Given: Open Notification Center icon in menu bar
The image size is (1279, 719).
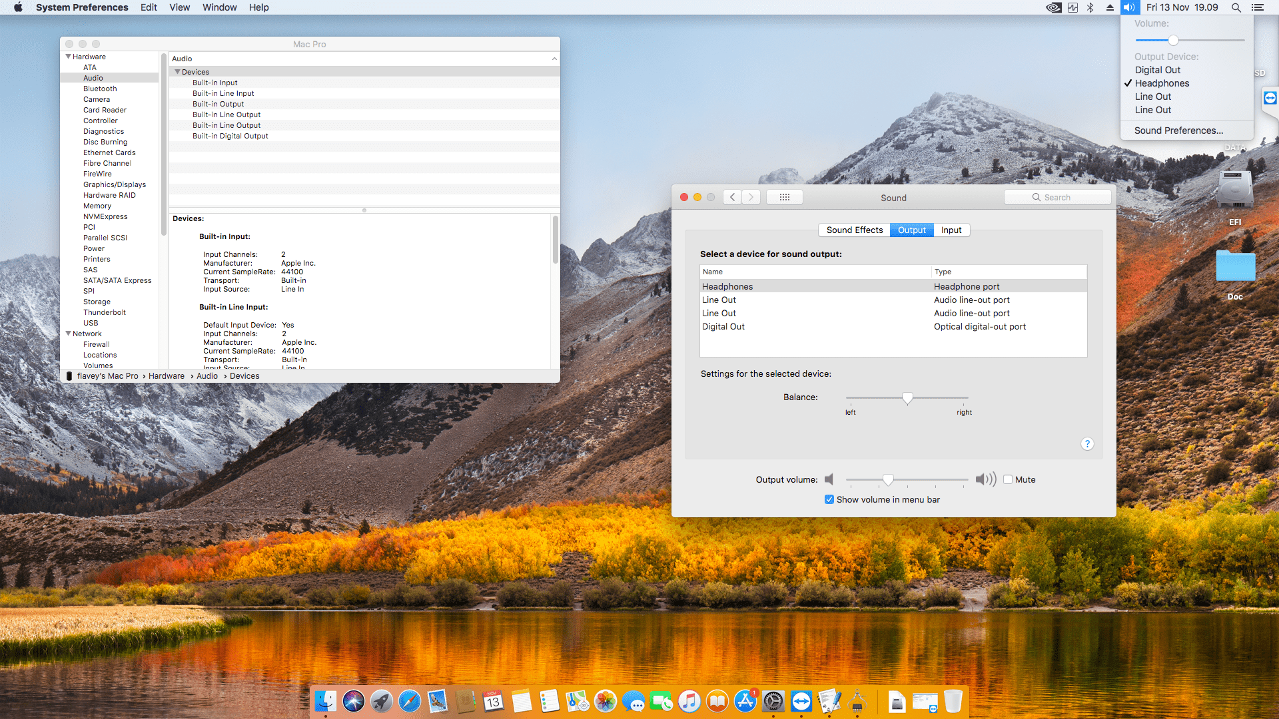Looking at the screenshot, I should click(x=1258, y=7).
